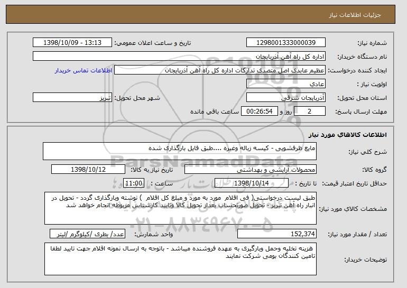Click the شرح کلی نیاز text box
This screenshot has height=288, width=407.
pyautogui.click(x=180, y=151)
